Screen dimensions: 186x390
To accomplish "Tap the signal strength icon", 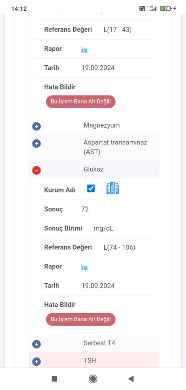I will 152,8.
